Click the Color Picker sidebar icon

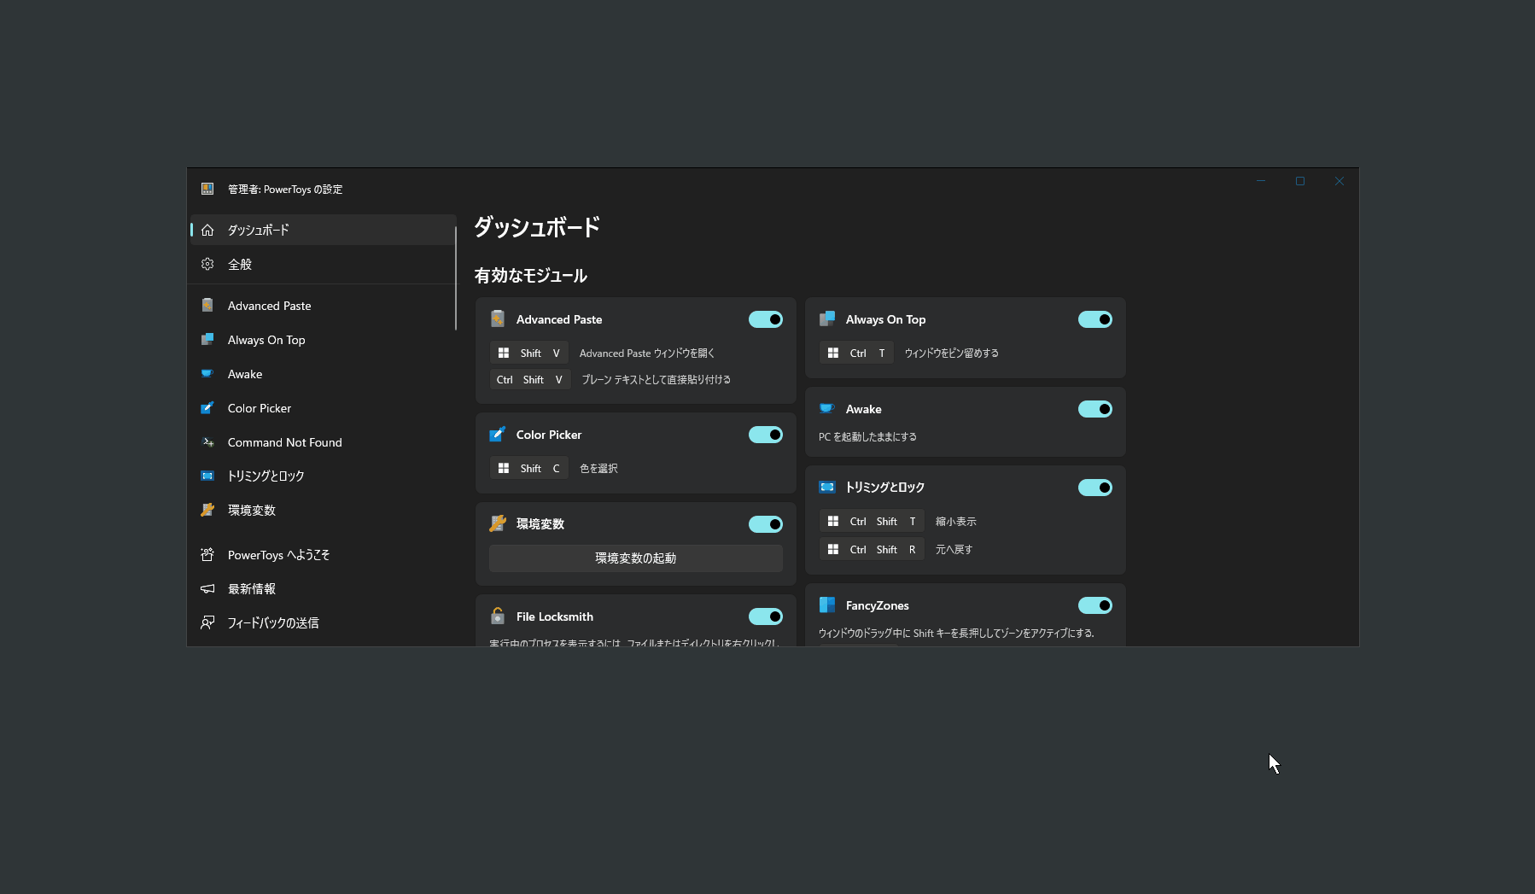coord(207,408)
